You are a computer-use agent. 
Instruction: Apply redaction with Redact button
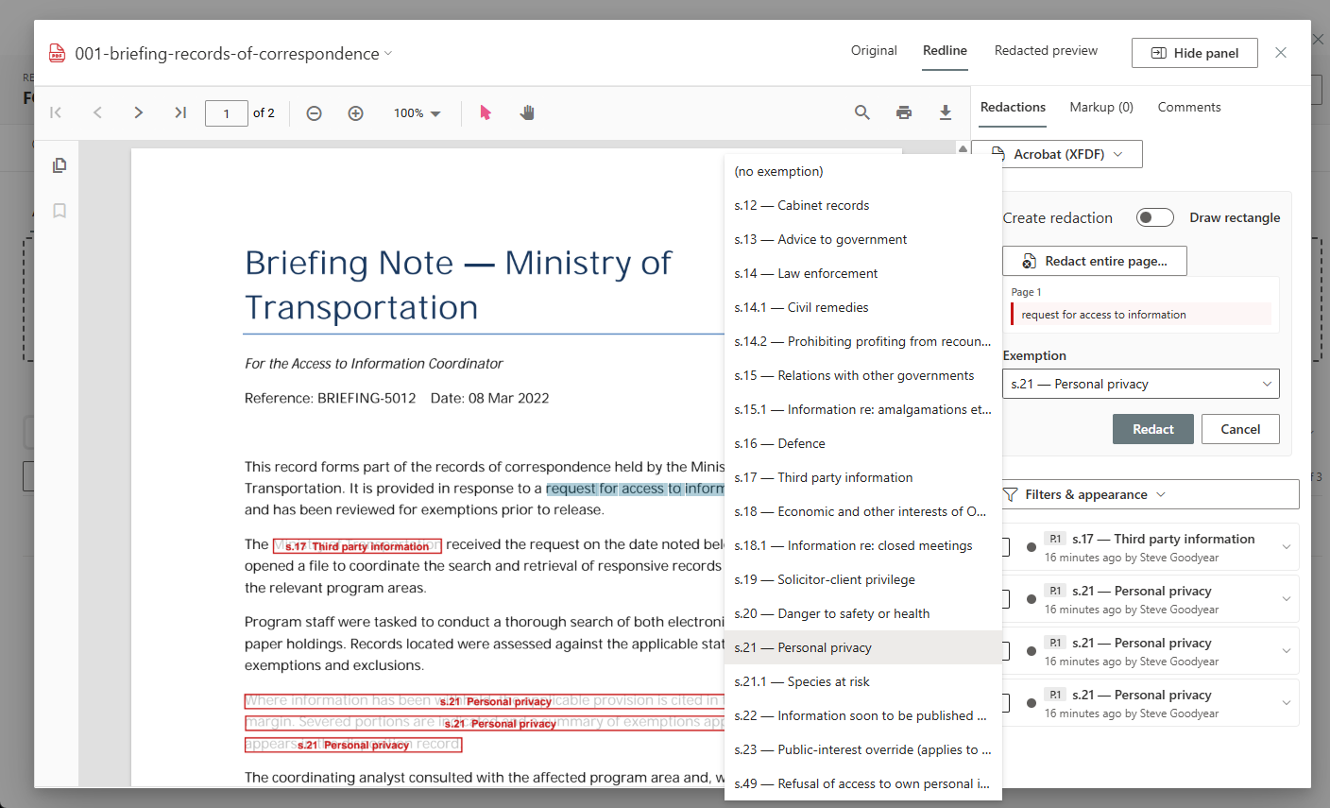[x=1152, y=429]
